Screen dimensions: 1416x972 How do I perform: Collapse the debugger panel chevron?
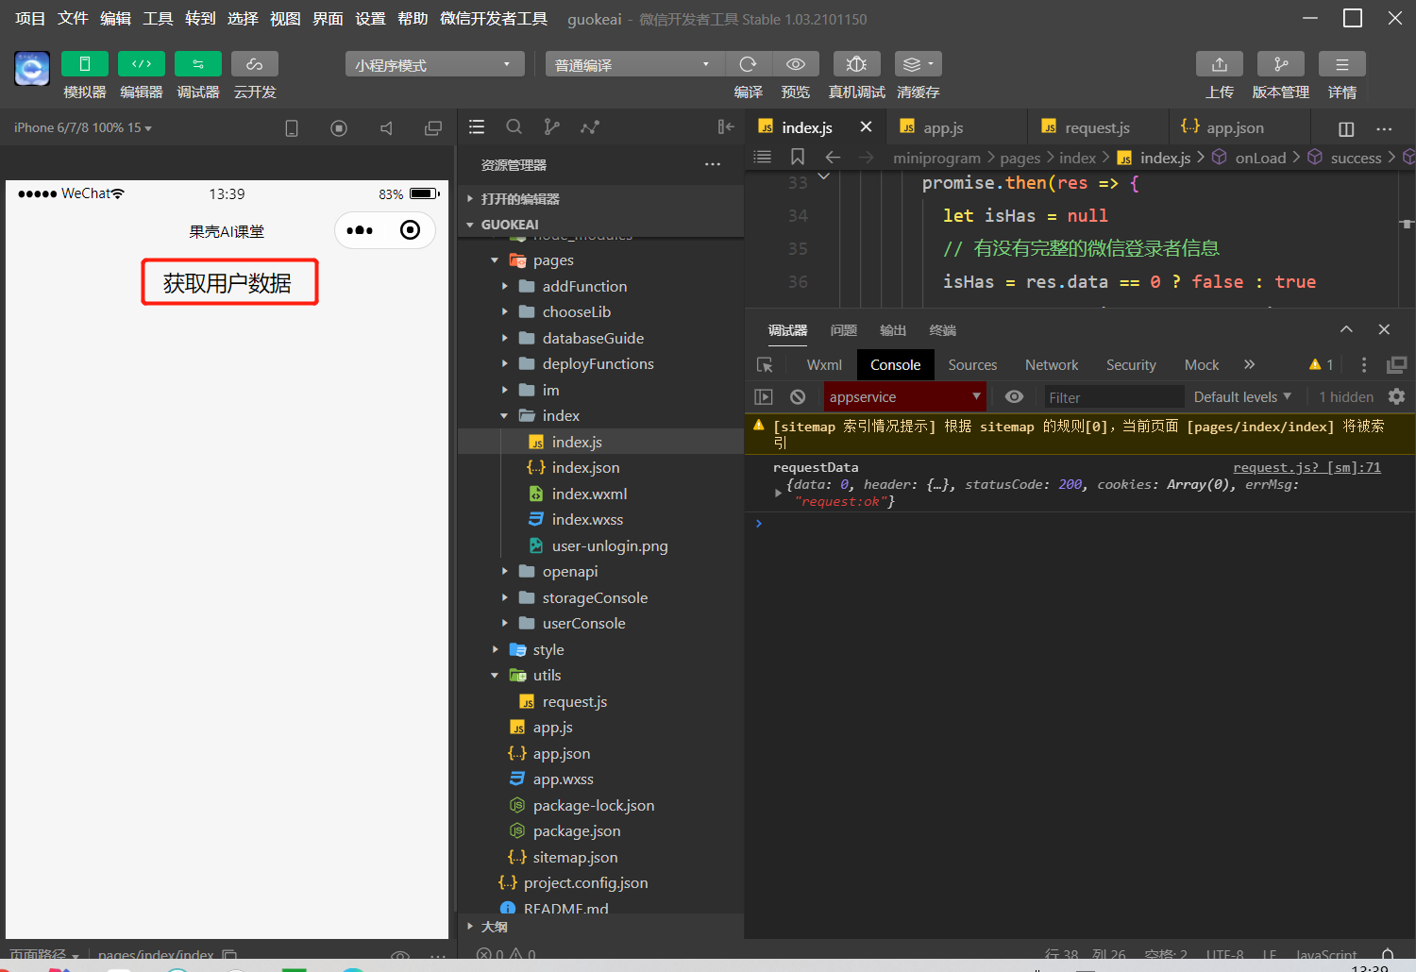1346,329
